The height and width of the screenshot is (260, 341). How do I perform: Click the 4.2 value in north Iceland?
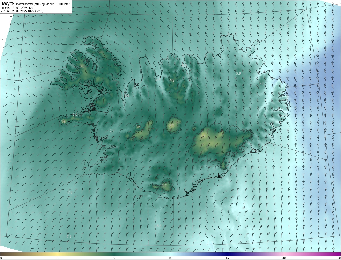tap(172, 80)
